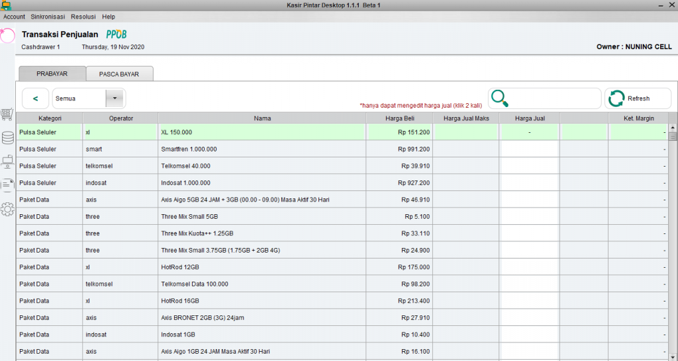Image resolution: width=678 pixels, height=361 pixels.
Task: Click the Rp 175.000 price cell
Action: coord(399,267)
